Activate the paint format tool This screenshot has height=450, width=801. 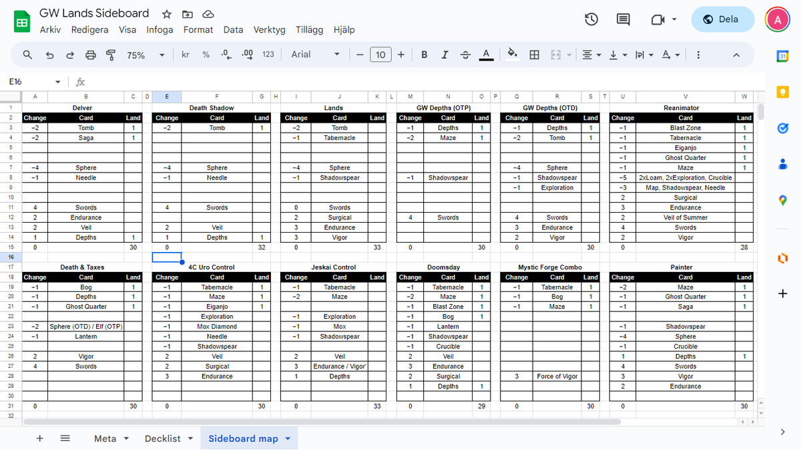(x=111, y=55)
